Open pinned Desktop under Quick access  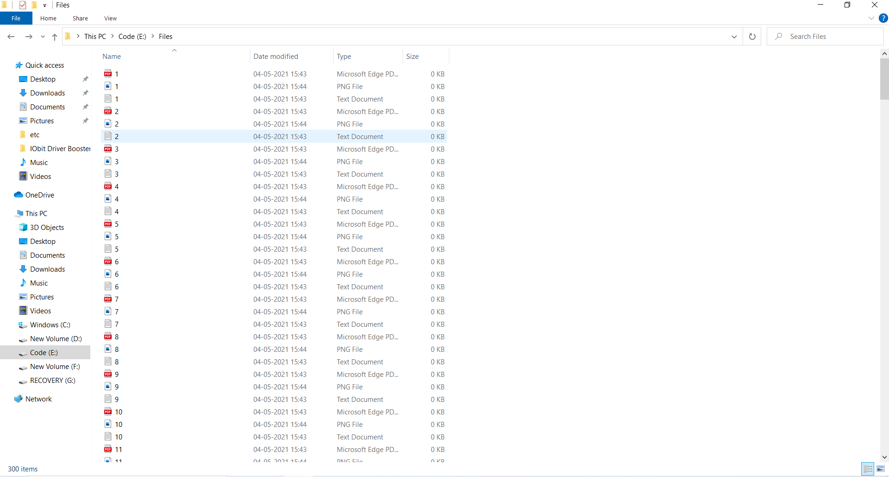click(43, 79)
